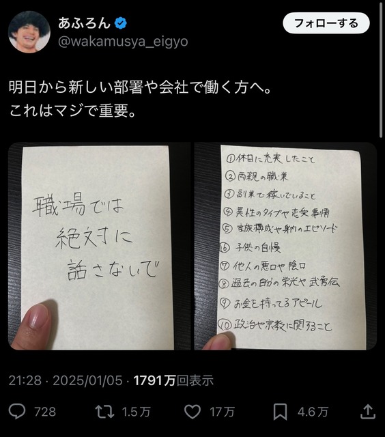
Task: Tap the retweet arrows icon
Action: pyautogui.click(x=104, y=412)
